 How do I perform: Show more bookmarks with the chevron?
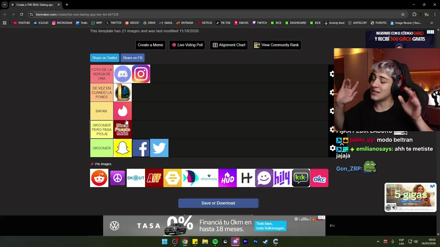pos(431,23)
